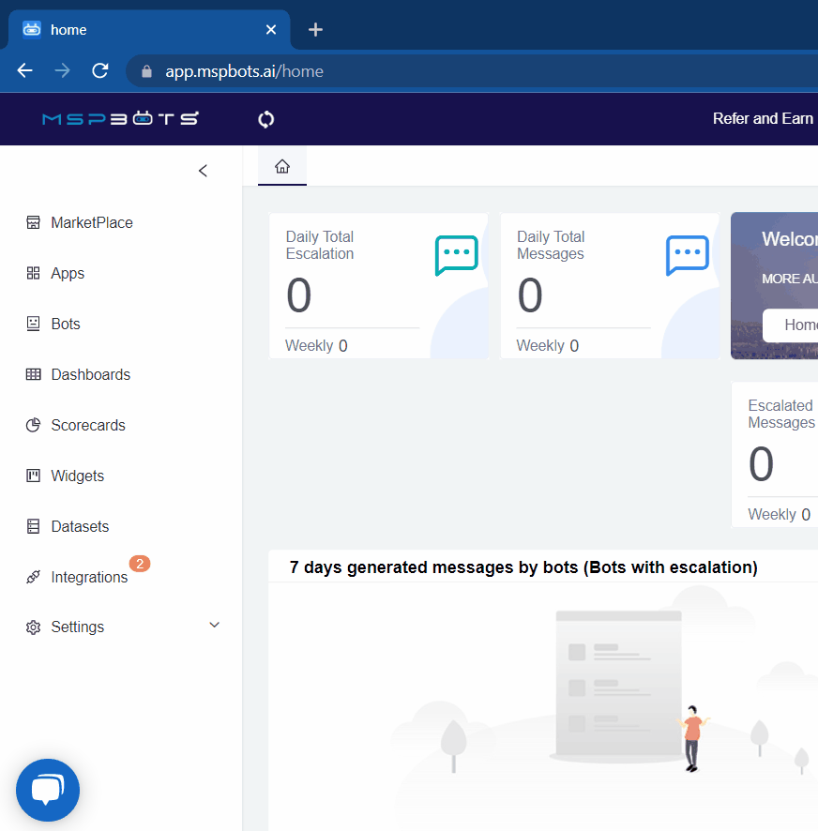Open the Settings menu item

point(78,627)
